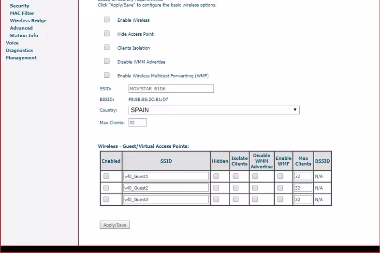Select the BSSID value F8:8E:85:2C:B1:D7
Image resolution: width=380 pixels, height=253 pixels.
[x=148, y=99]
